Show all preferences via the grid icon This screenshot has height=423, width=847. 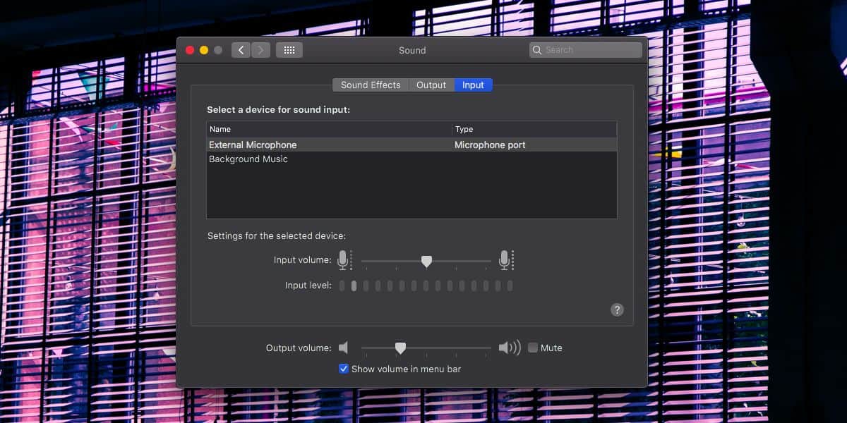click(x=289, y=50)
